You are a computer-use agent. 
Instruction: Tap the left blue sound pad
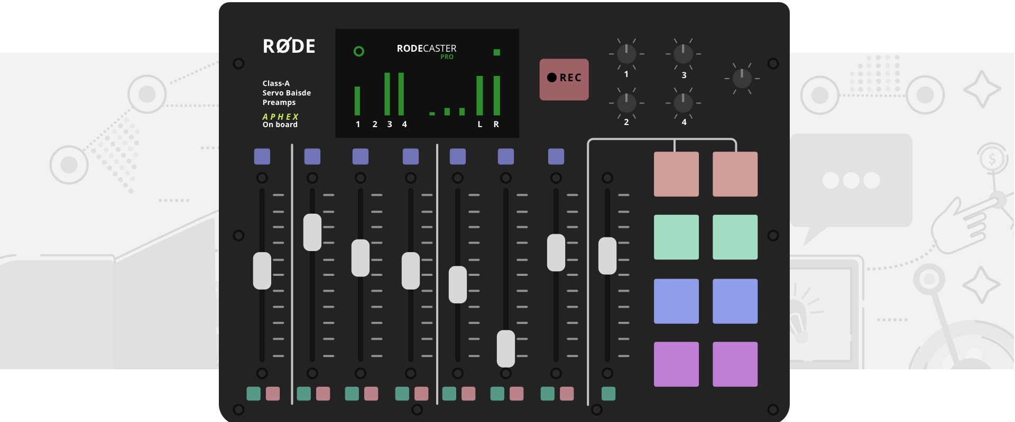point(676,301)
